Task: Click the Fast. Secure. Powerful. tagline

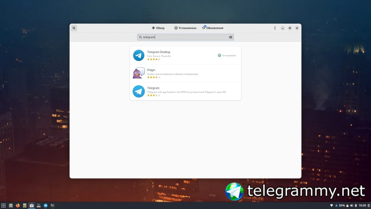Action: pos(159,56)
